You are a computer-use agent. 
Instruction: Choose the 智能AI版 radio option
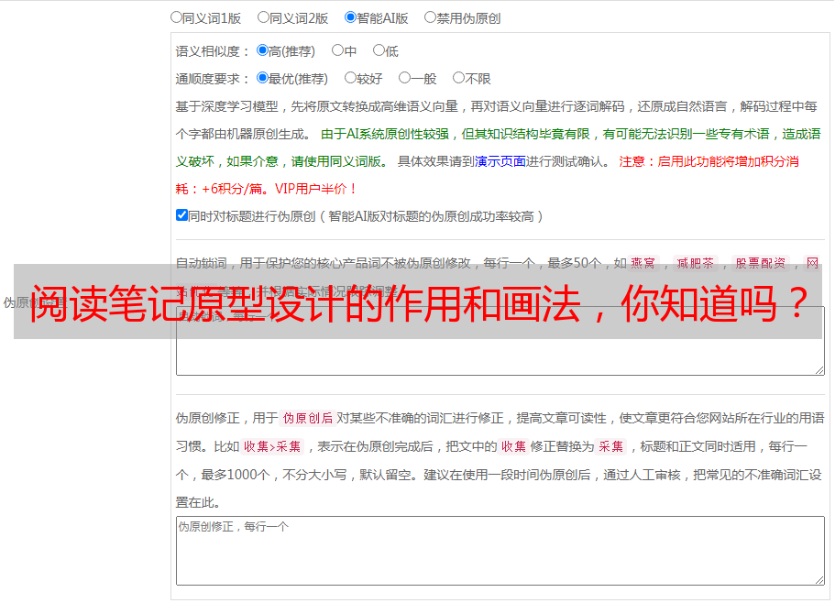pyautogui.click(x=350, y=17)
